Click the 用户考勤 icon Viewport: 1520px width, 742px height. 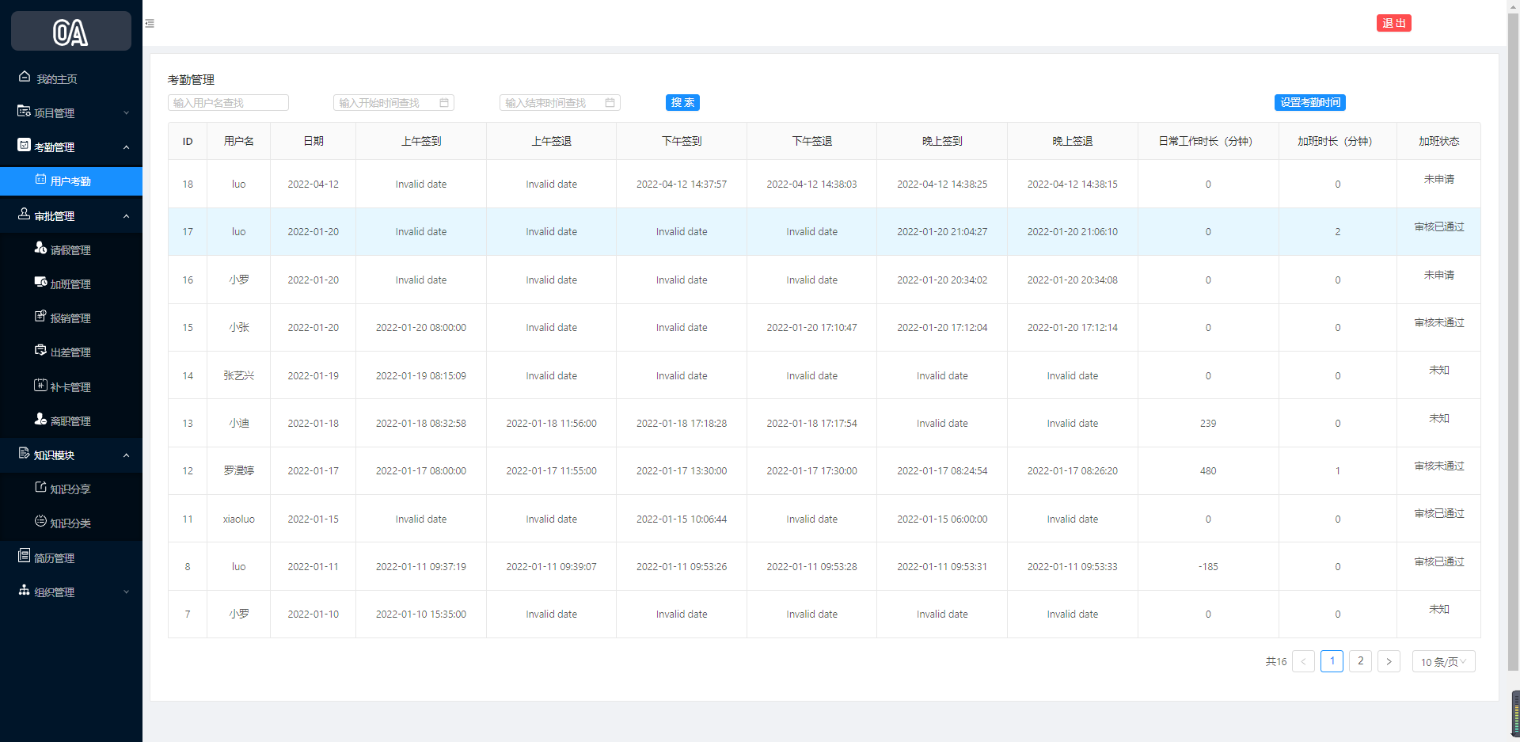40,179
